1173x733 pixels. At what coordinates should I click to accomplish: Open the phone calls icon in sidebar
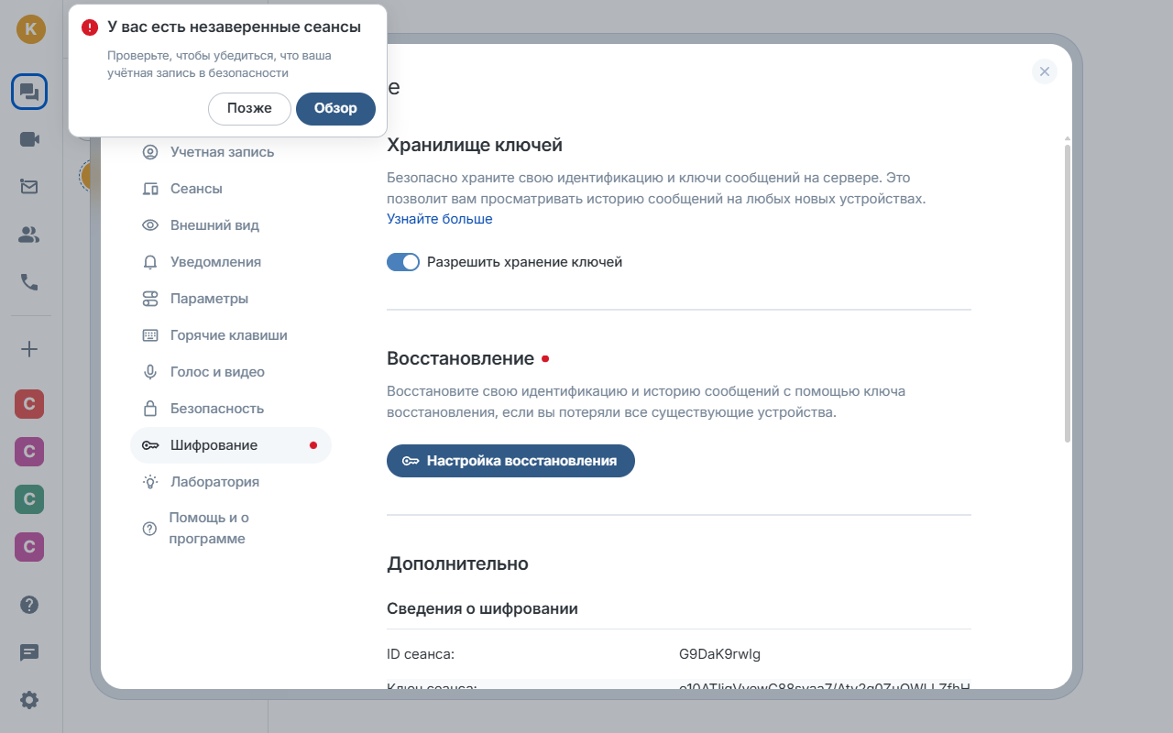pos(29,282)
